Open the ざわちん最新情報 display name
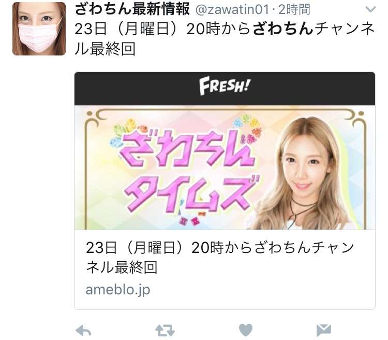 click(132, 9)
